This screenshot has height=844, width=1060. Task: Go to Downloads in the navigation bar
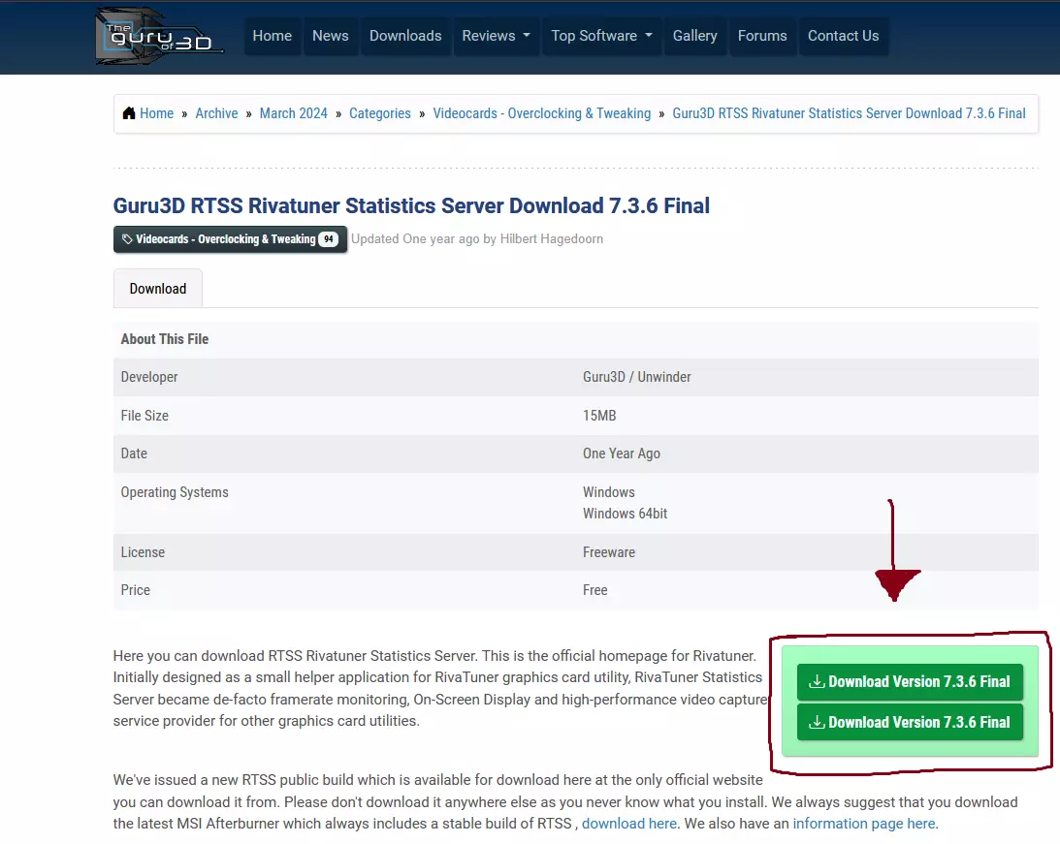click(405, 36)
